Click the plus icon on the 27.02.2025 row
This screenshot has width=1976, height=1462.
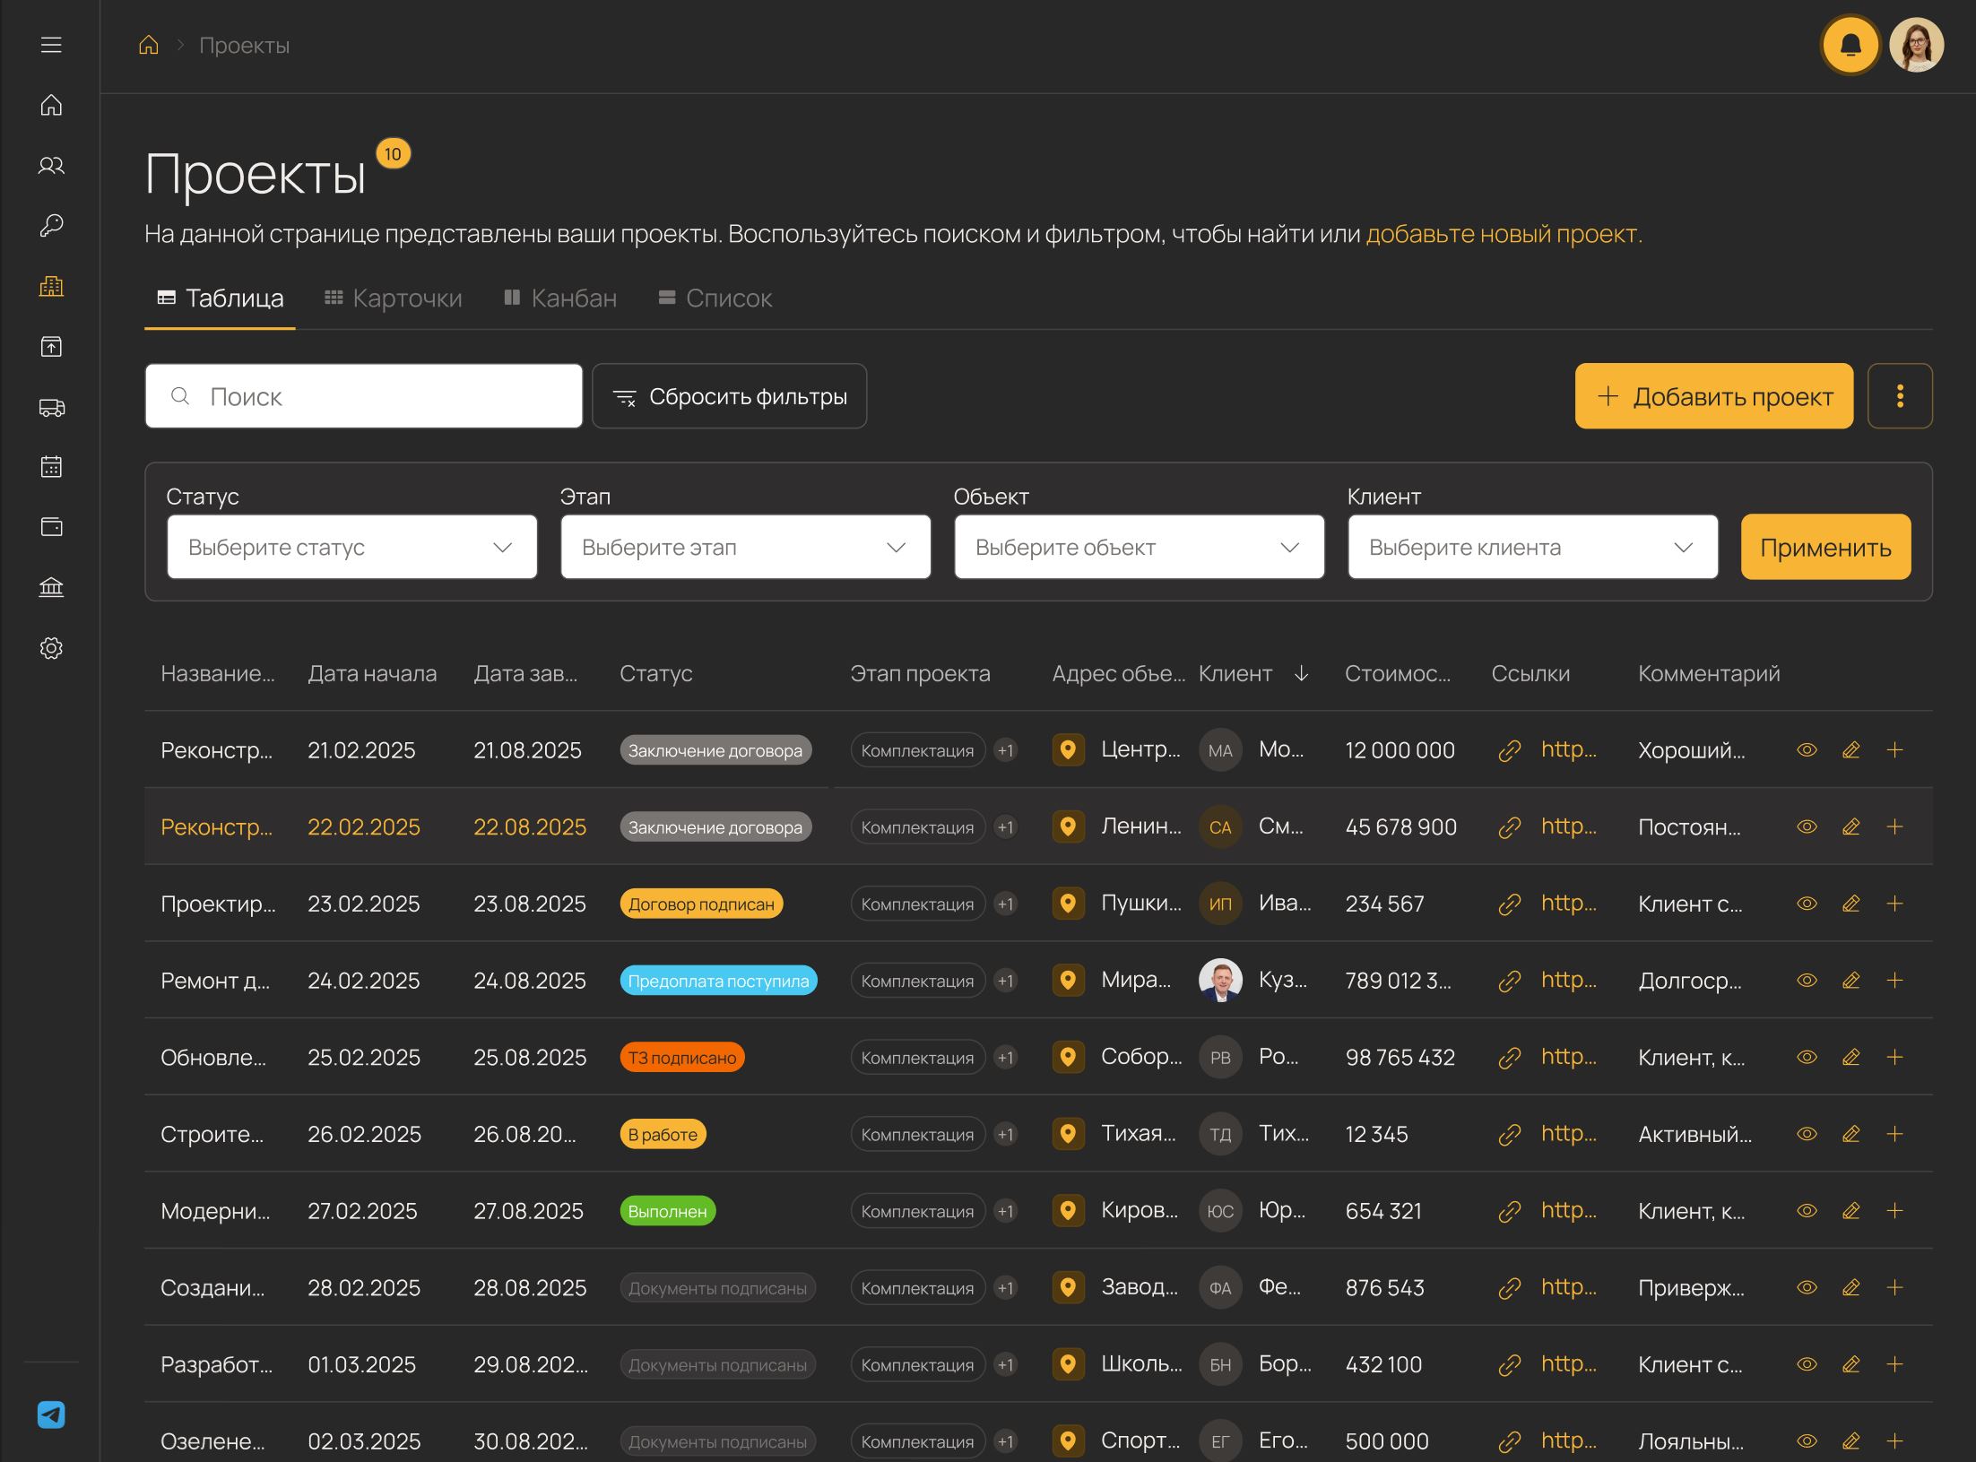click(1894, 1211)
